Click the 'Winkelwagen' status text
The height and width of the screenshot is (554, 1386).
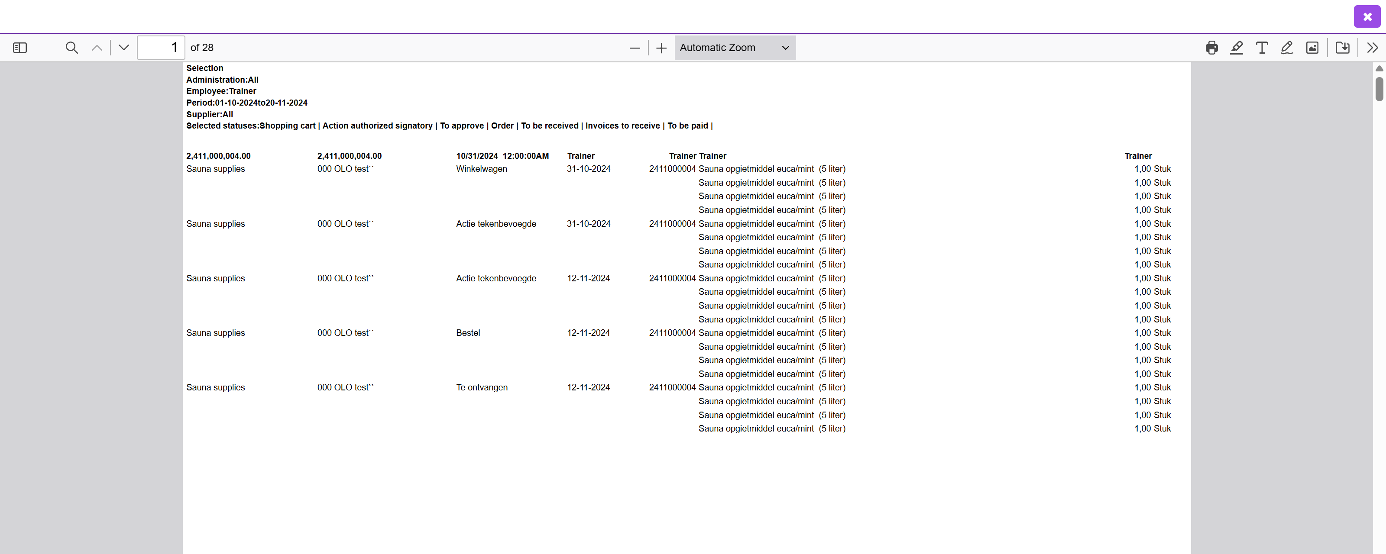click(482, 169)
